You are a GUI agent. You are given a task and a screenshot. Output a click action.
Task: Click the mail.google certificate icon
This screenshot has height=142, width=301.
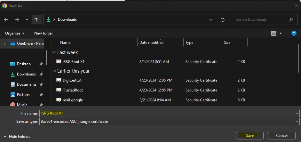[59, 100]
